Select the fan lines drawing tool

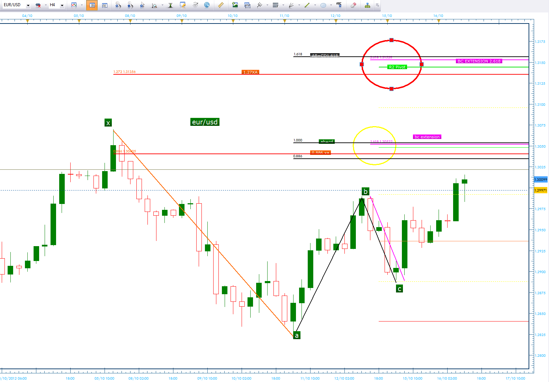[x=291, y=5]
